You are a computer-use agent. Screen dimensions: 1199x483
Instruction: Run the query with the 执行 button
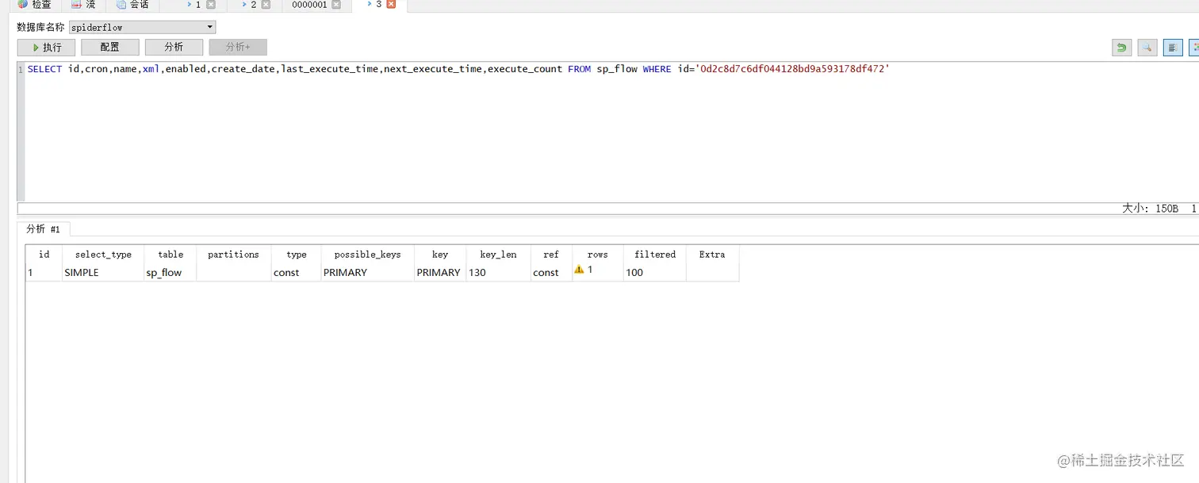pos(46,48)
